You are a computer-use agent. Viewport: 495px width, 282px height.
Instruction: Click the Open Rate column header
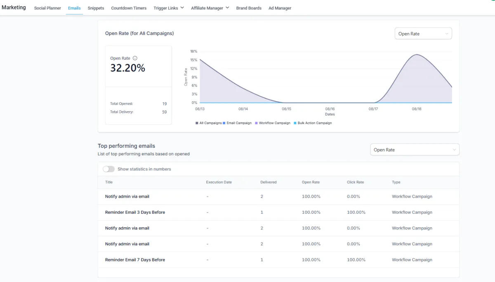[x=311, y=182]
